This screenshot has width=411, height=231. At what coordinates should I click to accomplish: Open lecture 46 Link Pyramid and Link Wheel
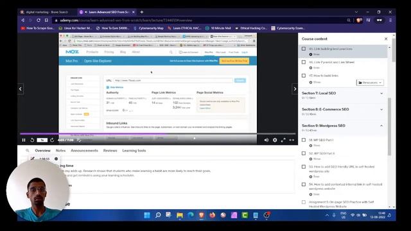[331, 62]
